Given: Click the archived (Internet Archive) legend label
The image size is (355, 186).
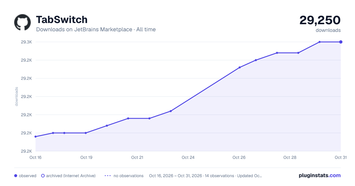Looking at the screenshot, I should (71, 176).
